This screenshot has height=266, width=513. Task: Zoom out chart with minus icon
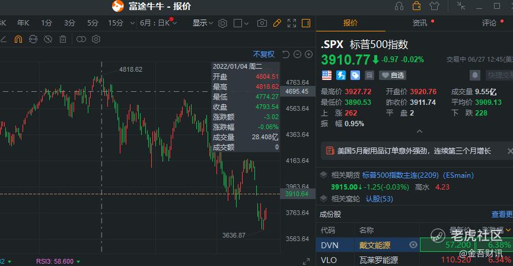click(x=297, y=55)
